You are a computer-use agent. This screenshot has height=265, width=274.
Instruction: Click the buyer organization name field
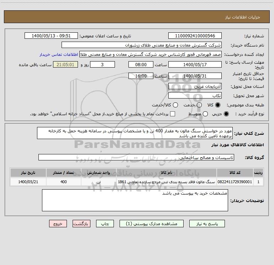pos(142,45)
